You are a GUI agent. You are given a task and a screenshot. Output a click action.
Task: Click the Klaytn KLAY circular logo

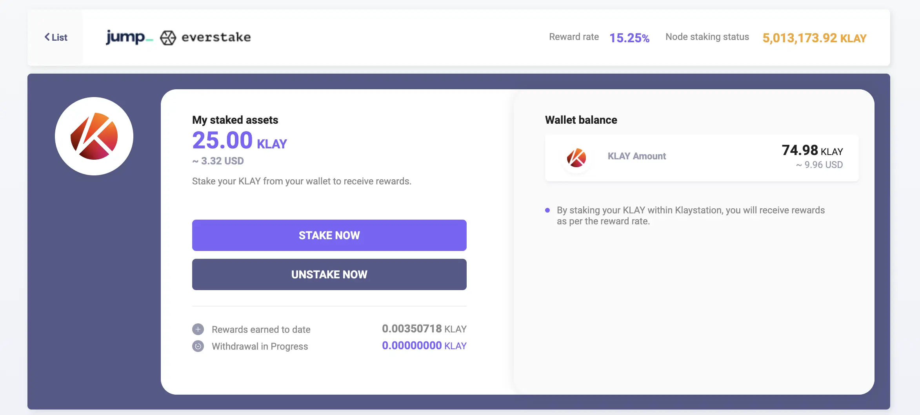[94, 136]
